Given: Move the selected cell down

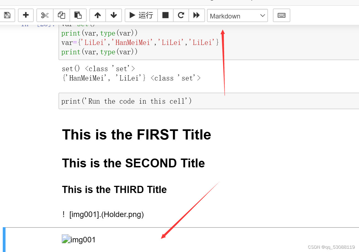Looking at the screenshot, I should (x=114, y=15).
